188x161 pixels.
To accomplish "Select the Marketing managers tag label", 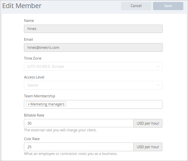I will [47, 104].
